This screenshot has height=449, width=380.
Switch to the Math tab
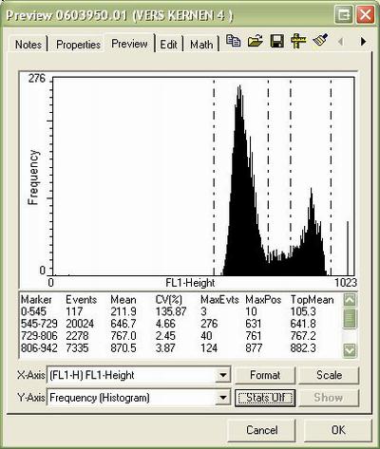(x=201, y=45)
